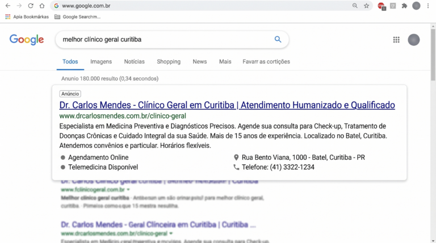
Task: Run search with the blue magnifier icon
Action: 278,40
